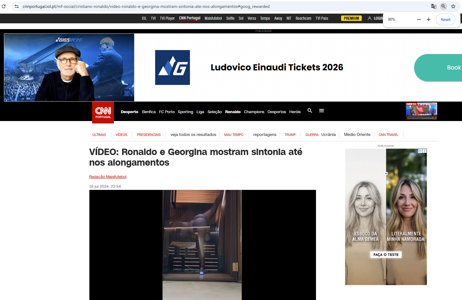Image resolution: width=462 pixels, height=300 pixels.
Task: Open the Redação Maisfutebol author link
Action: tap(108, 177)
